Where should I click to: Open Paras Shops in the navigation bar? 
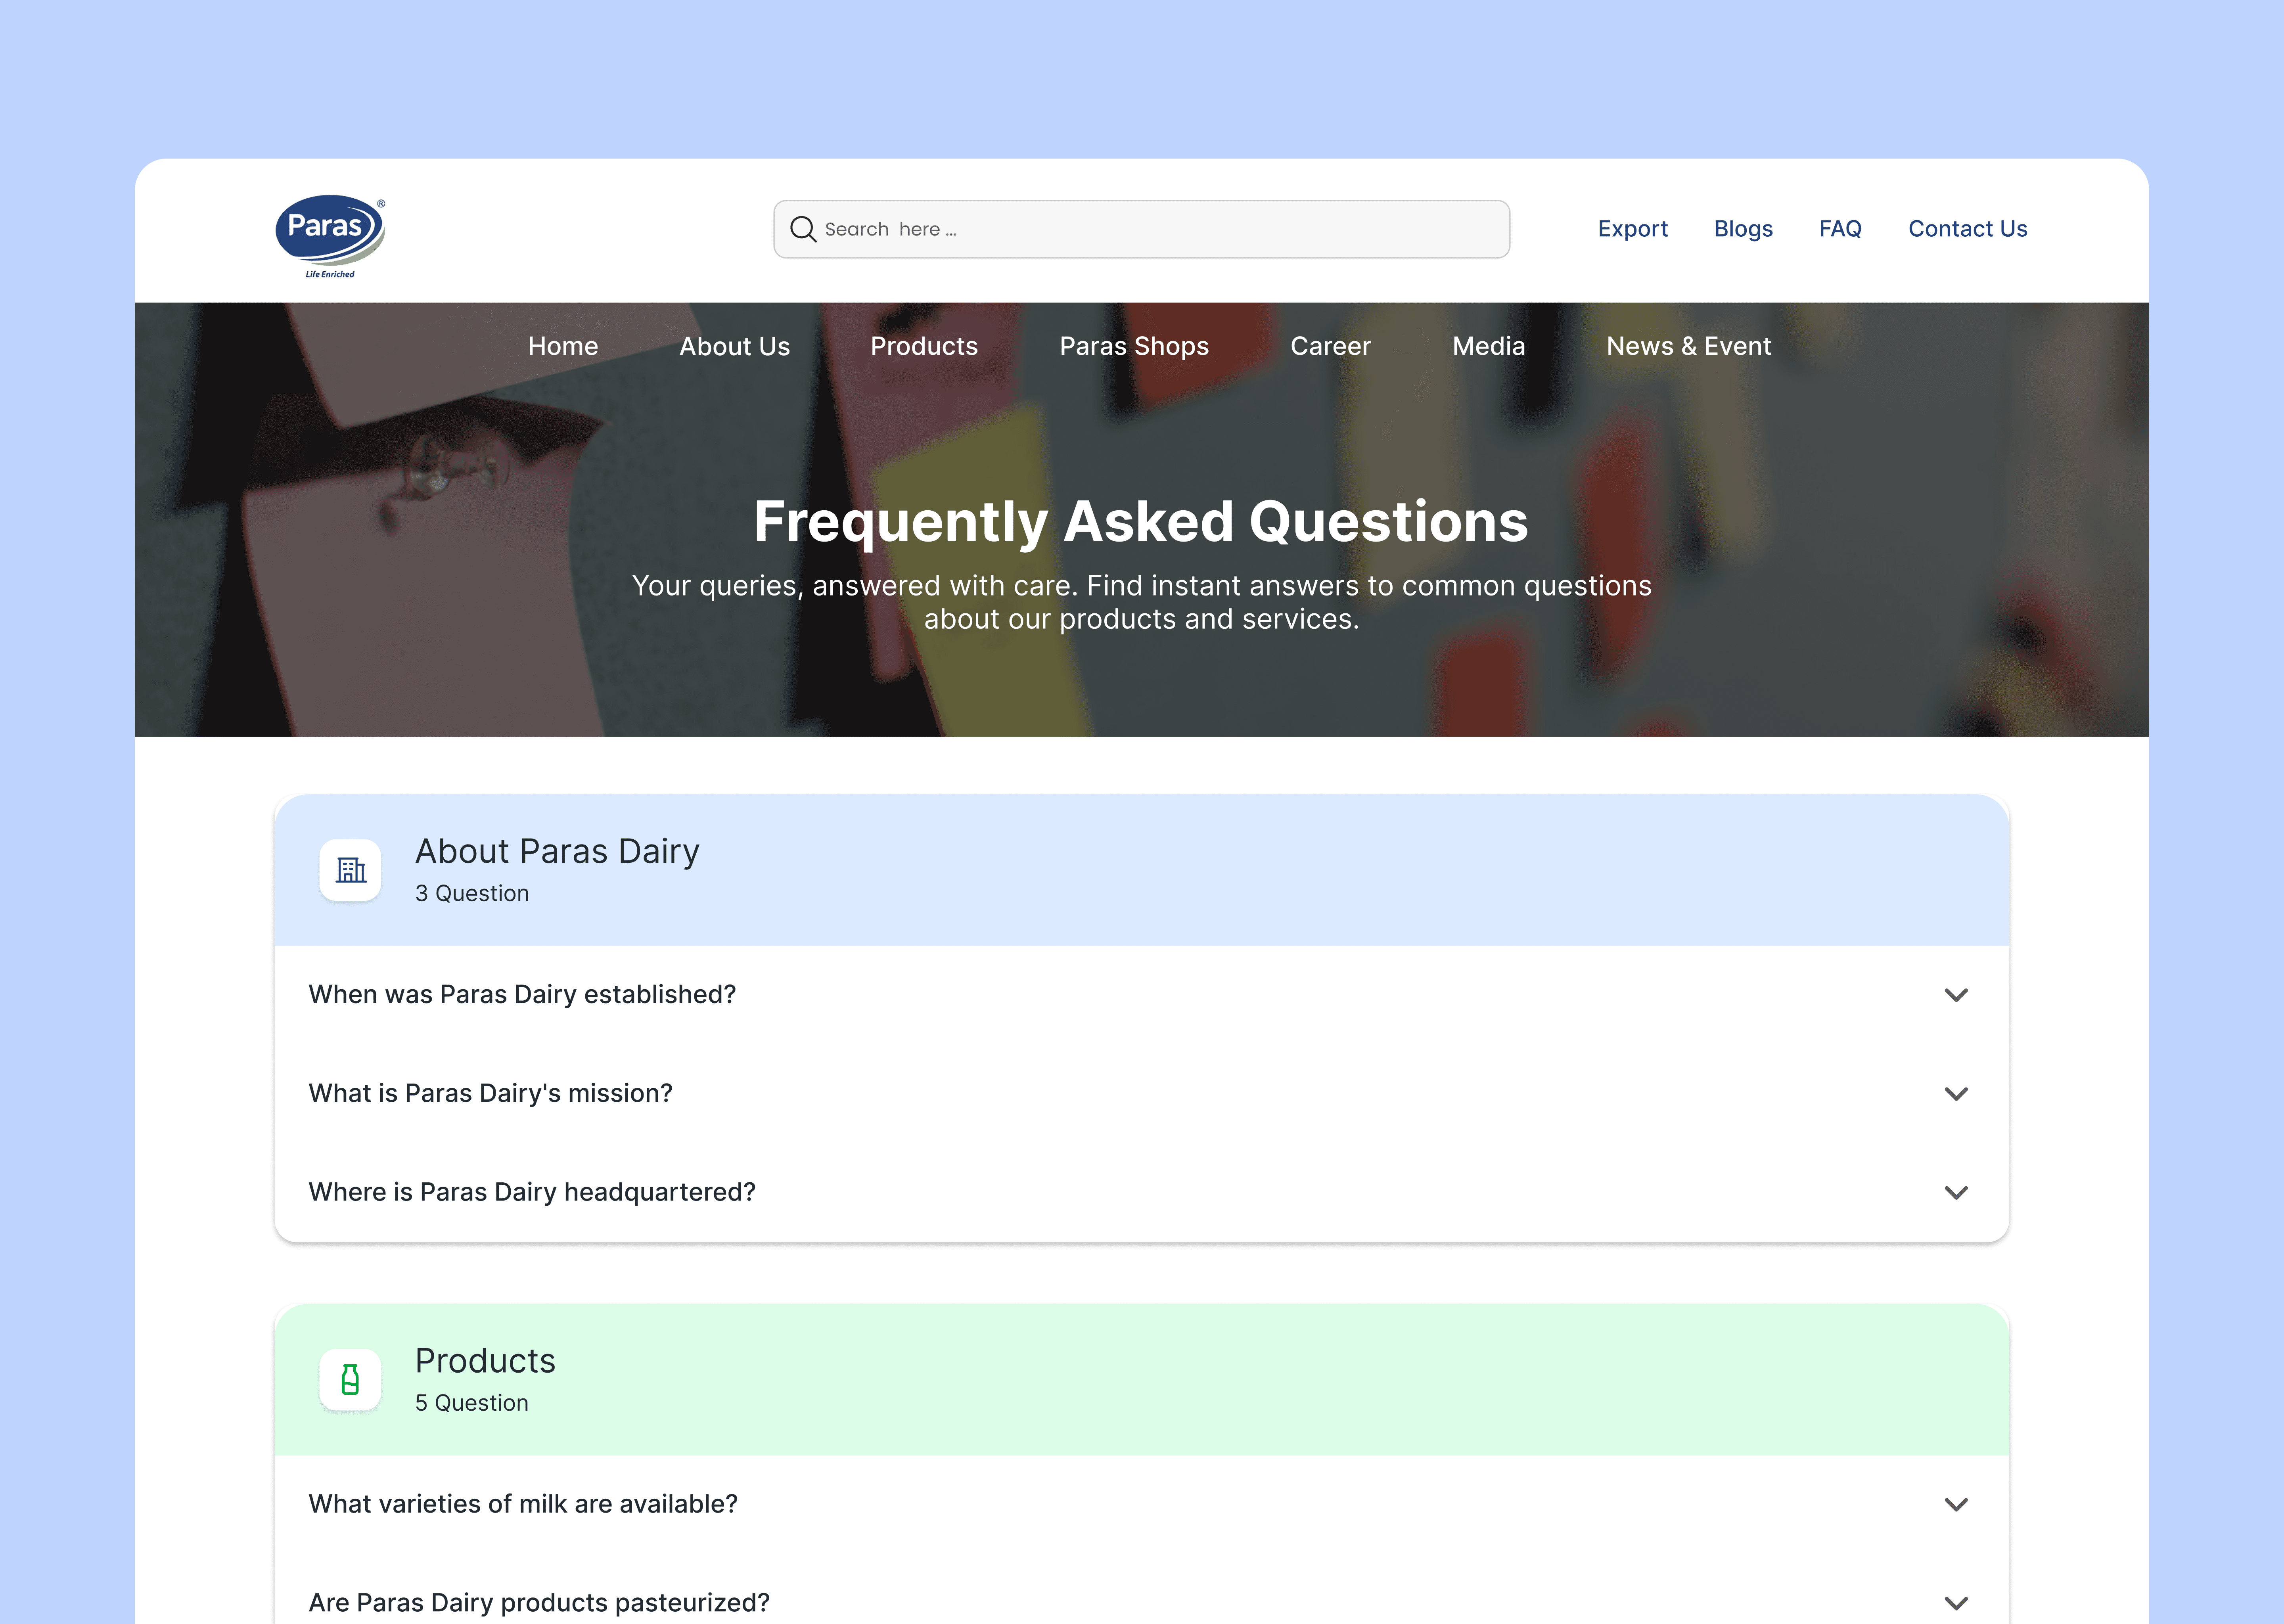tap(1134, 346)
